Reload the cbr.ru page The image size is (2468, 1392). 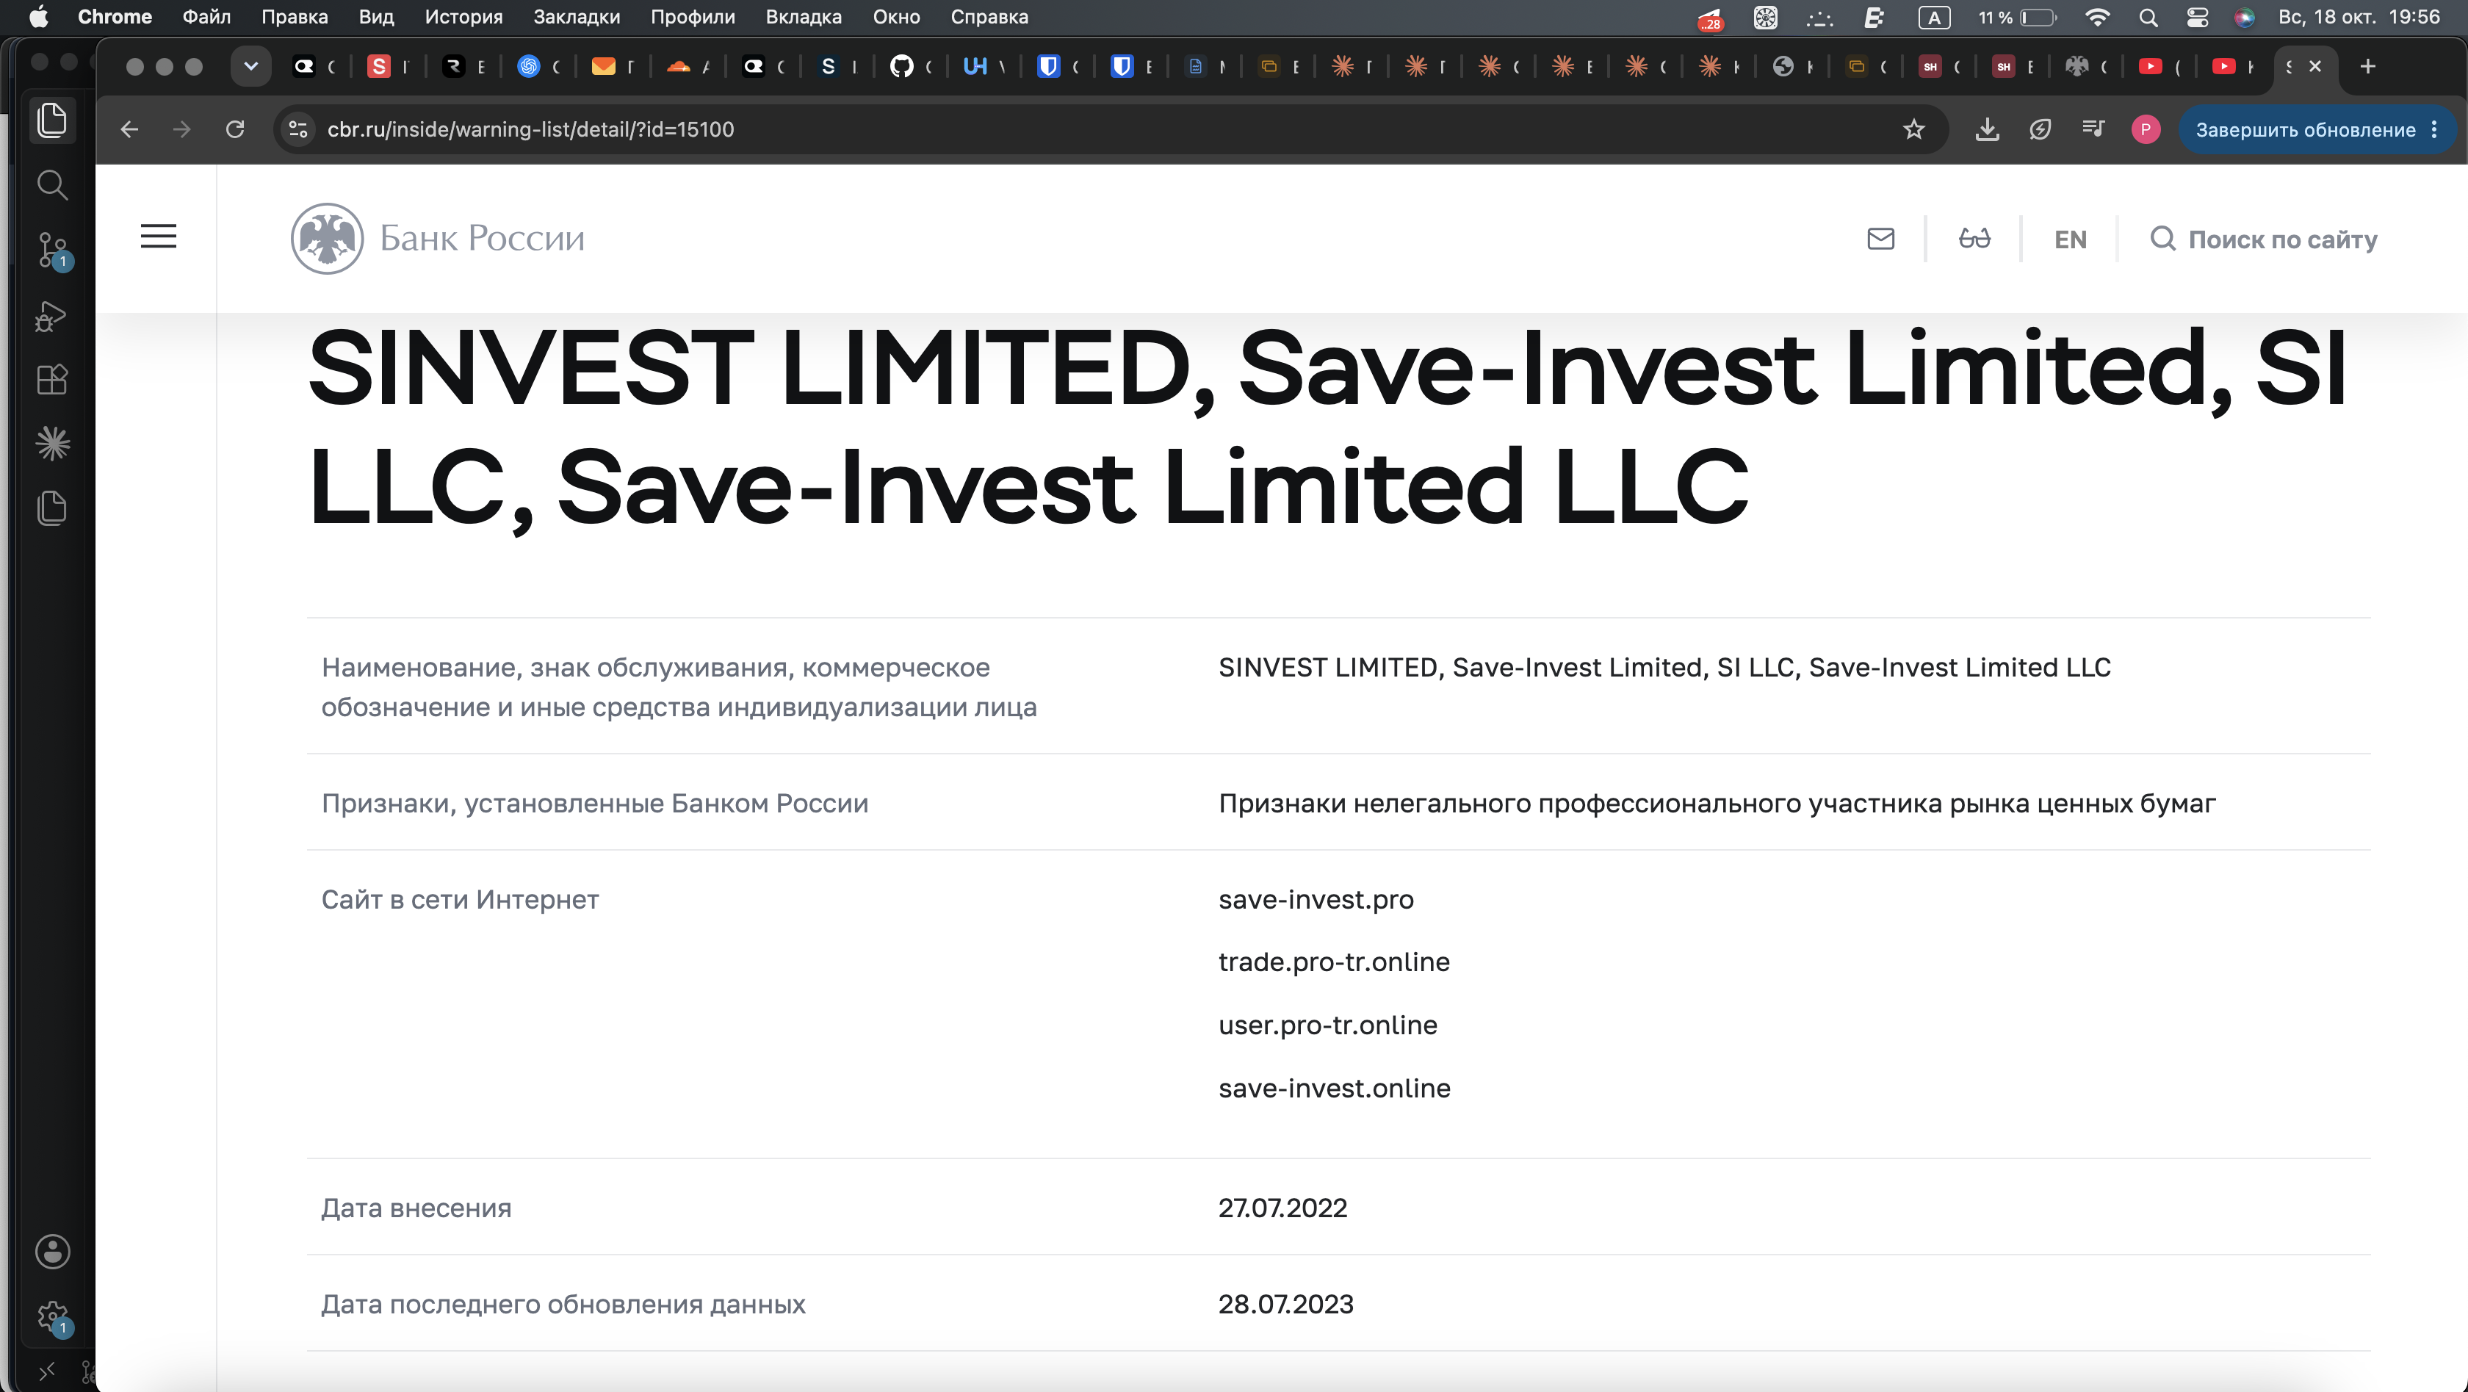235,129
